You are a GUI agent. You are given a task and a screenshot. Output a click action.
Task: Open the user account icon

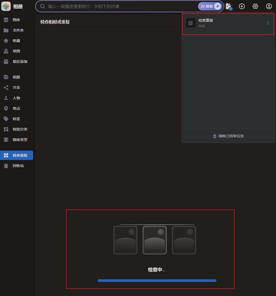[x=269, y=6]
